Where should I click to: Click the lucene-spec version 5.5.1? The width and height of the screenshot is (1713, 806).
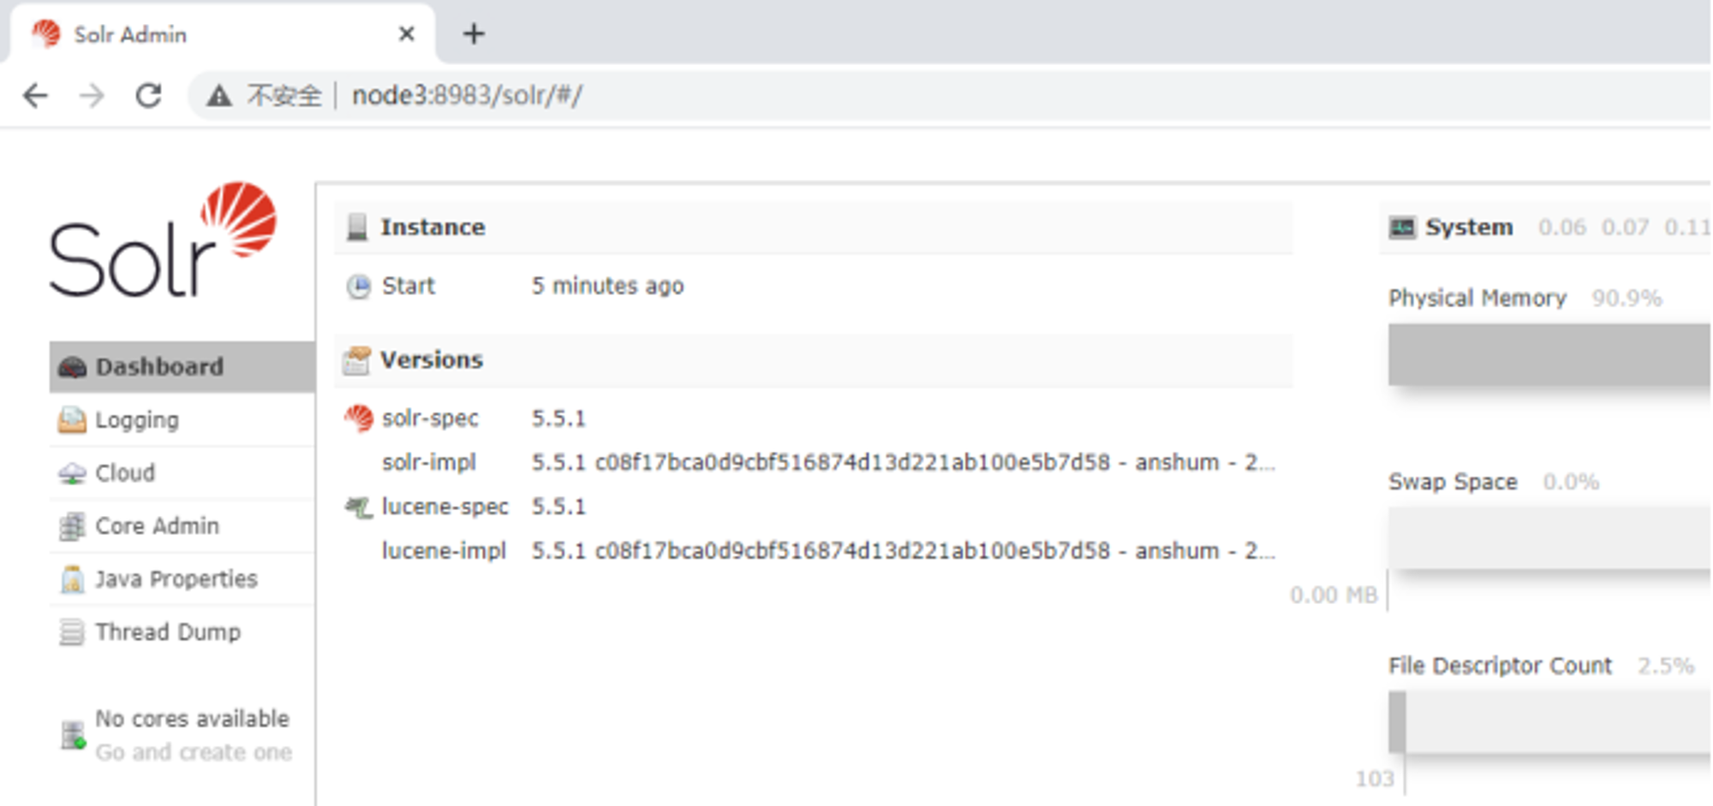(558, 507)
